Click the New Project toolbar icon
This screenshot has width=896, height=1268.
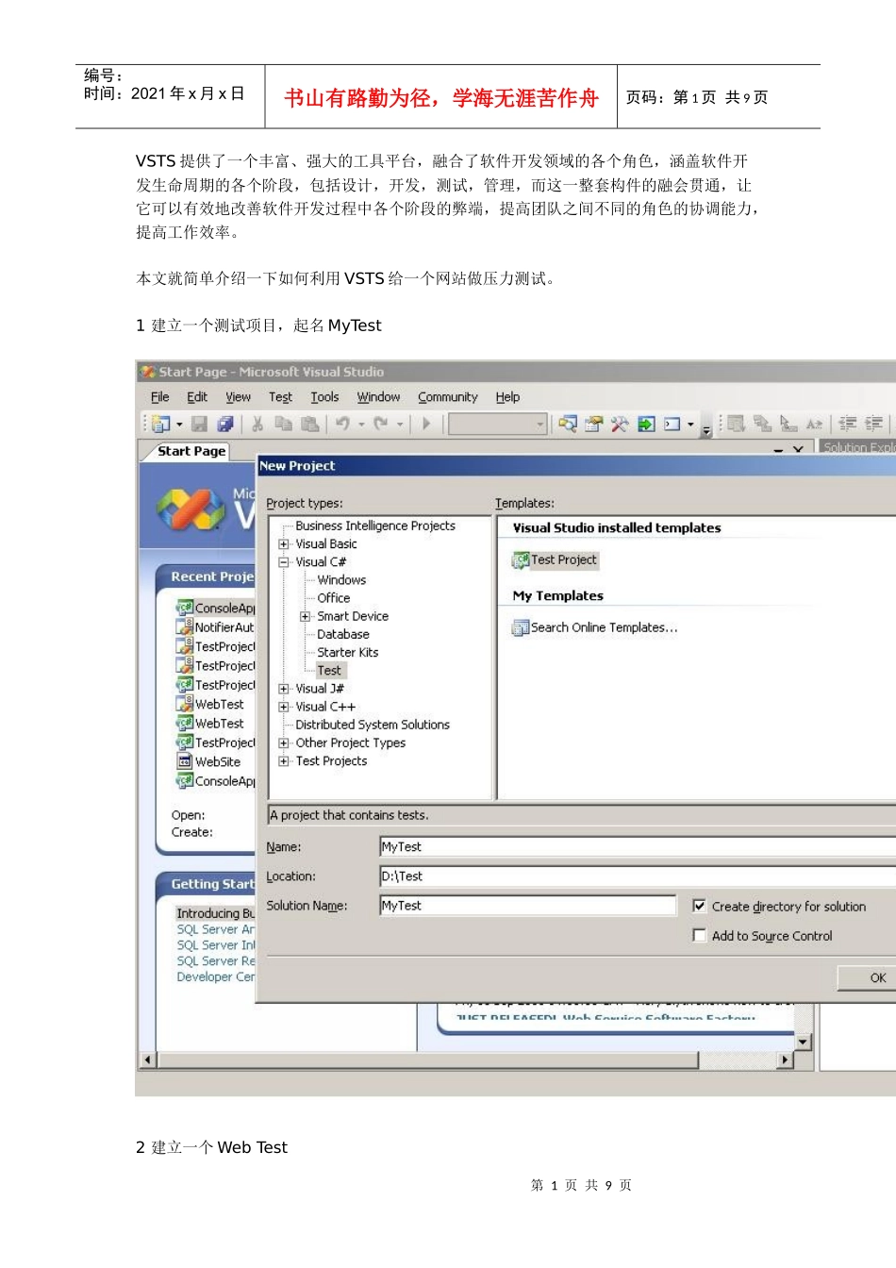(x=161, y=425)
